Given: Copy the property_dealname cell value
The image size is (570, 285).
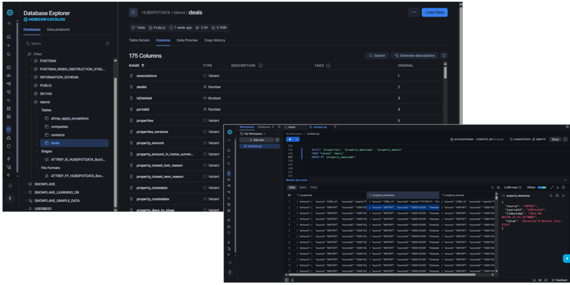Looking at the screenshot, I should (557, 196).
